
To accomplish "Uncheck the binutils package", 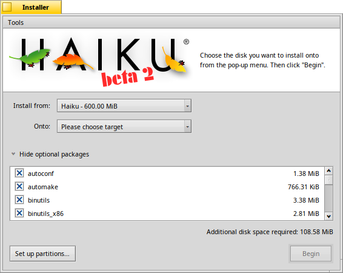I will click(x=19, y=200).
